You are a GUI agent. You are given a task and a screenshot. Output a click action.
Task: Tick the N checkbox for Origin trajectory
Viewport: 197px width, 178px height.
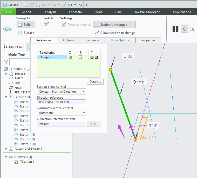(x=80, y=57)
